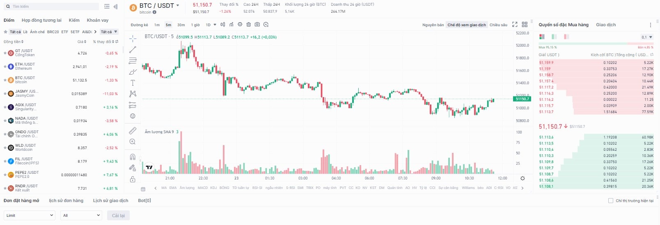Open the BTC / USDT pair dropdown
The image size is (660, 225).
[x=178, y=6]
